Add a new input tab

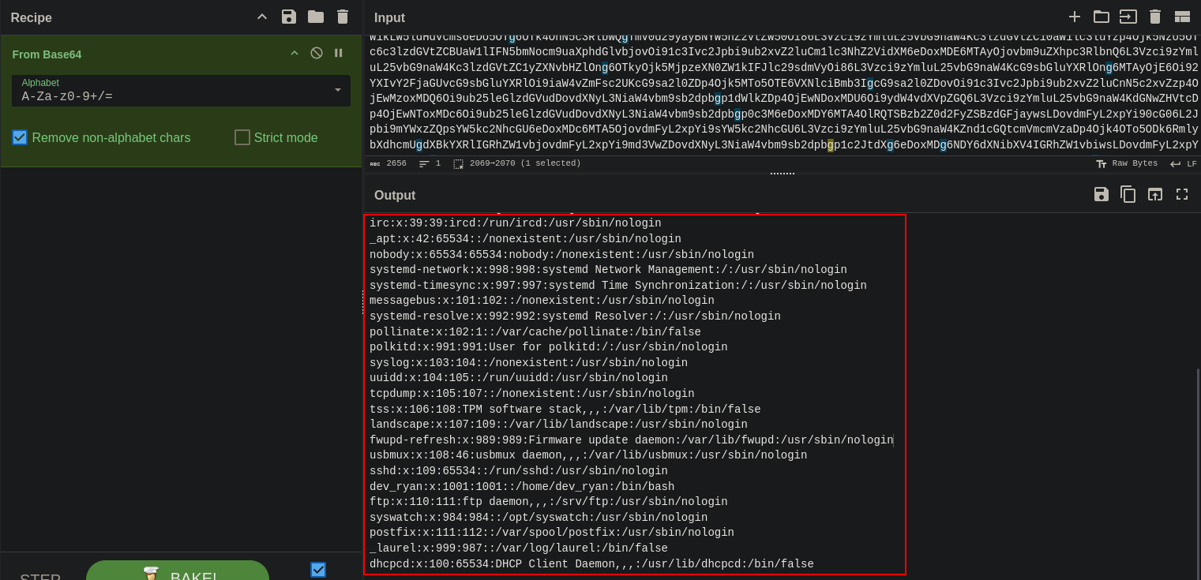tap(1075, 17)
